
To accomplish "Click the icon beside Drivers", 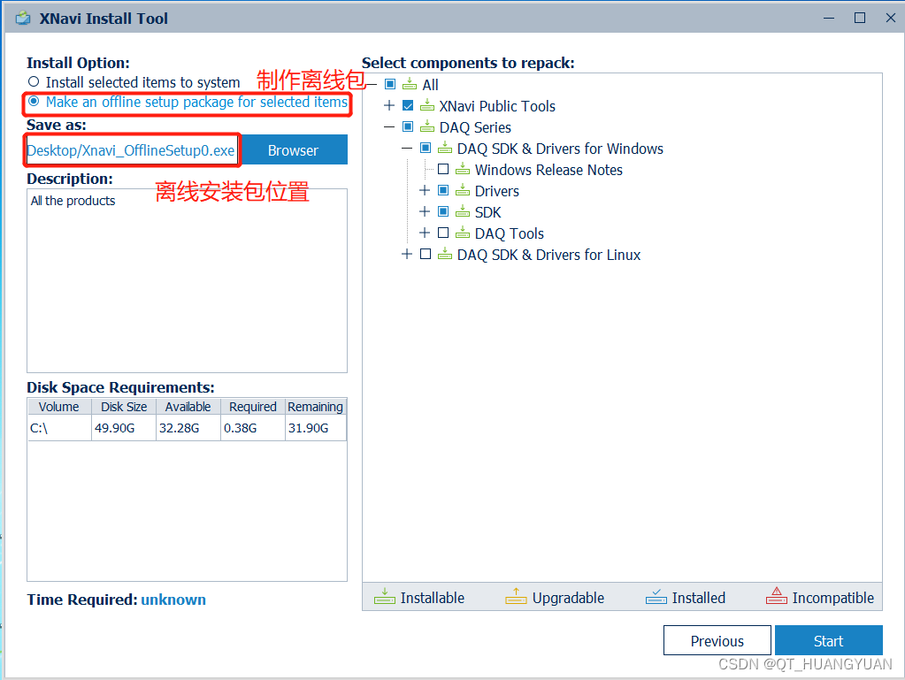I will (x=463, y=191).
